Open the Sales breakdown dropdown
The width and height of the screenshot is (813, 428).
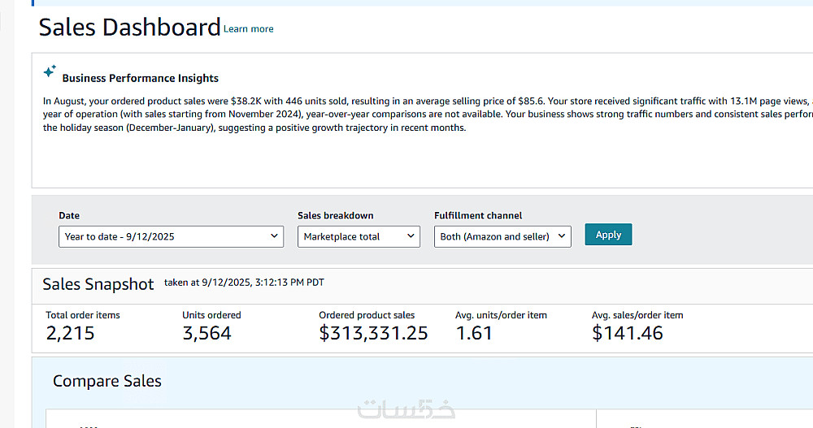[358, 236]
